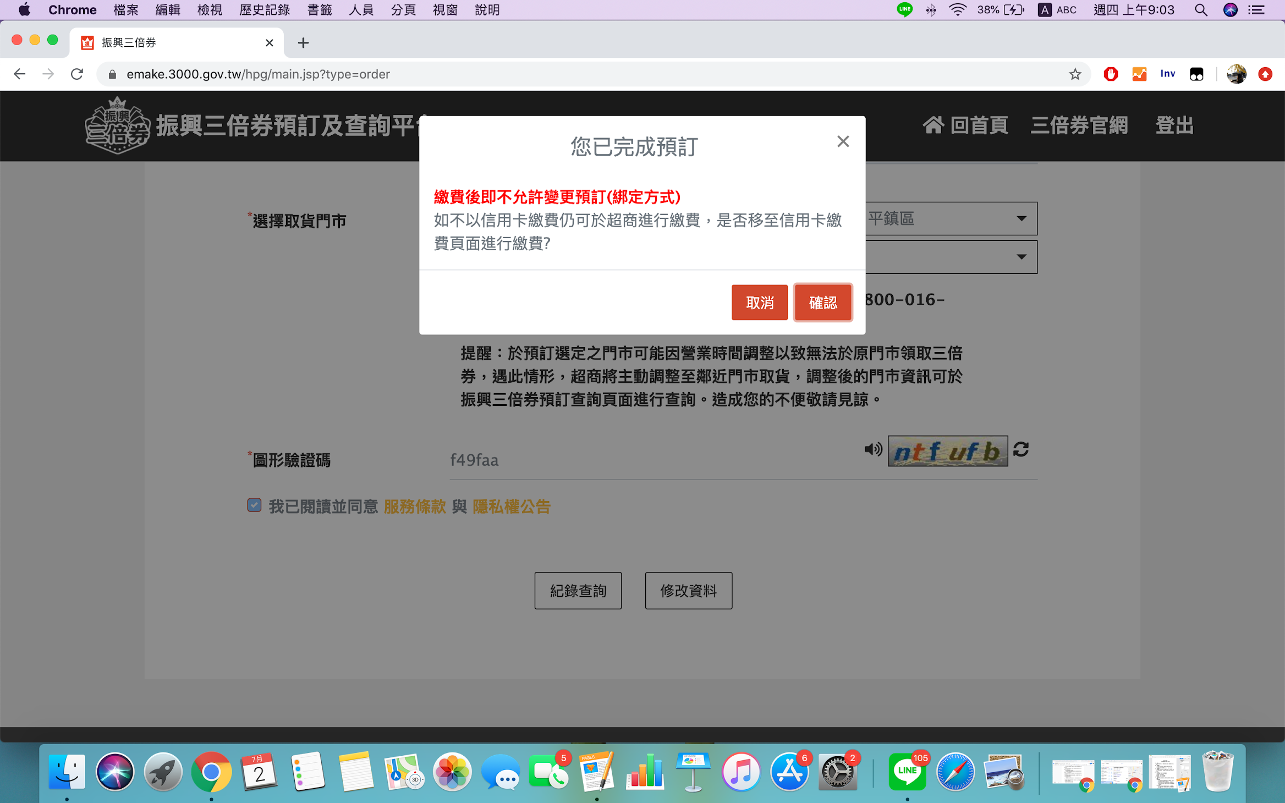Play the captcha audio speaker icon
1285x803 pixels.
coord(872,449)
